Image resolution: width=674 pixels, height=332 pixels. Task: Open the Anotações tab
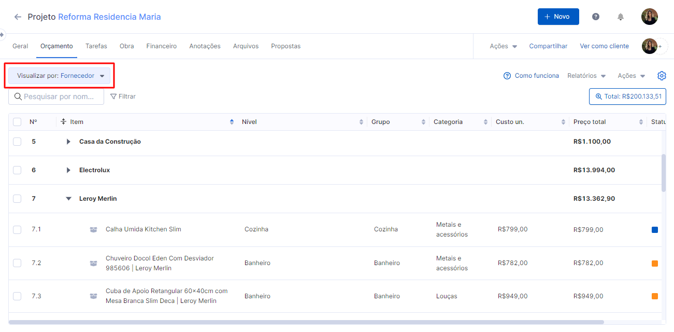point(205,46)
